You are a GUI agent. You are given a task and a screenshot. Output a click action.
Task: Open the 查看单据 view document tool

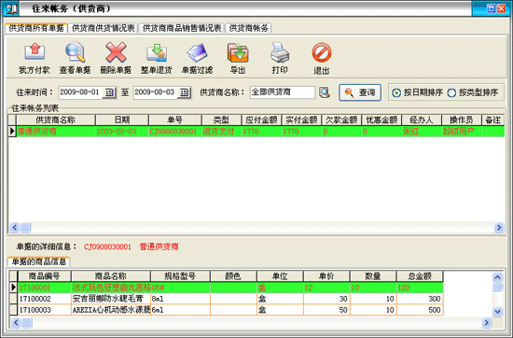[x=75, y=52]
